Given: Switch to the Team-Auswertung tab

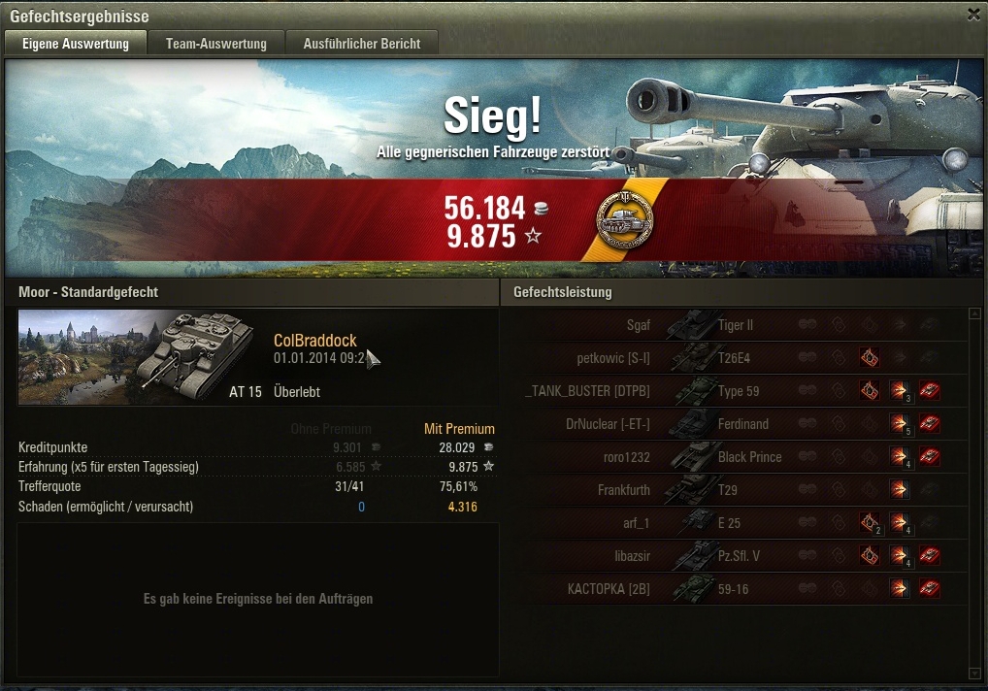Looking at the screenshot, I should (216, 44).
